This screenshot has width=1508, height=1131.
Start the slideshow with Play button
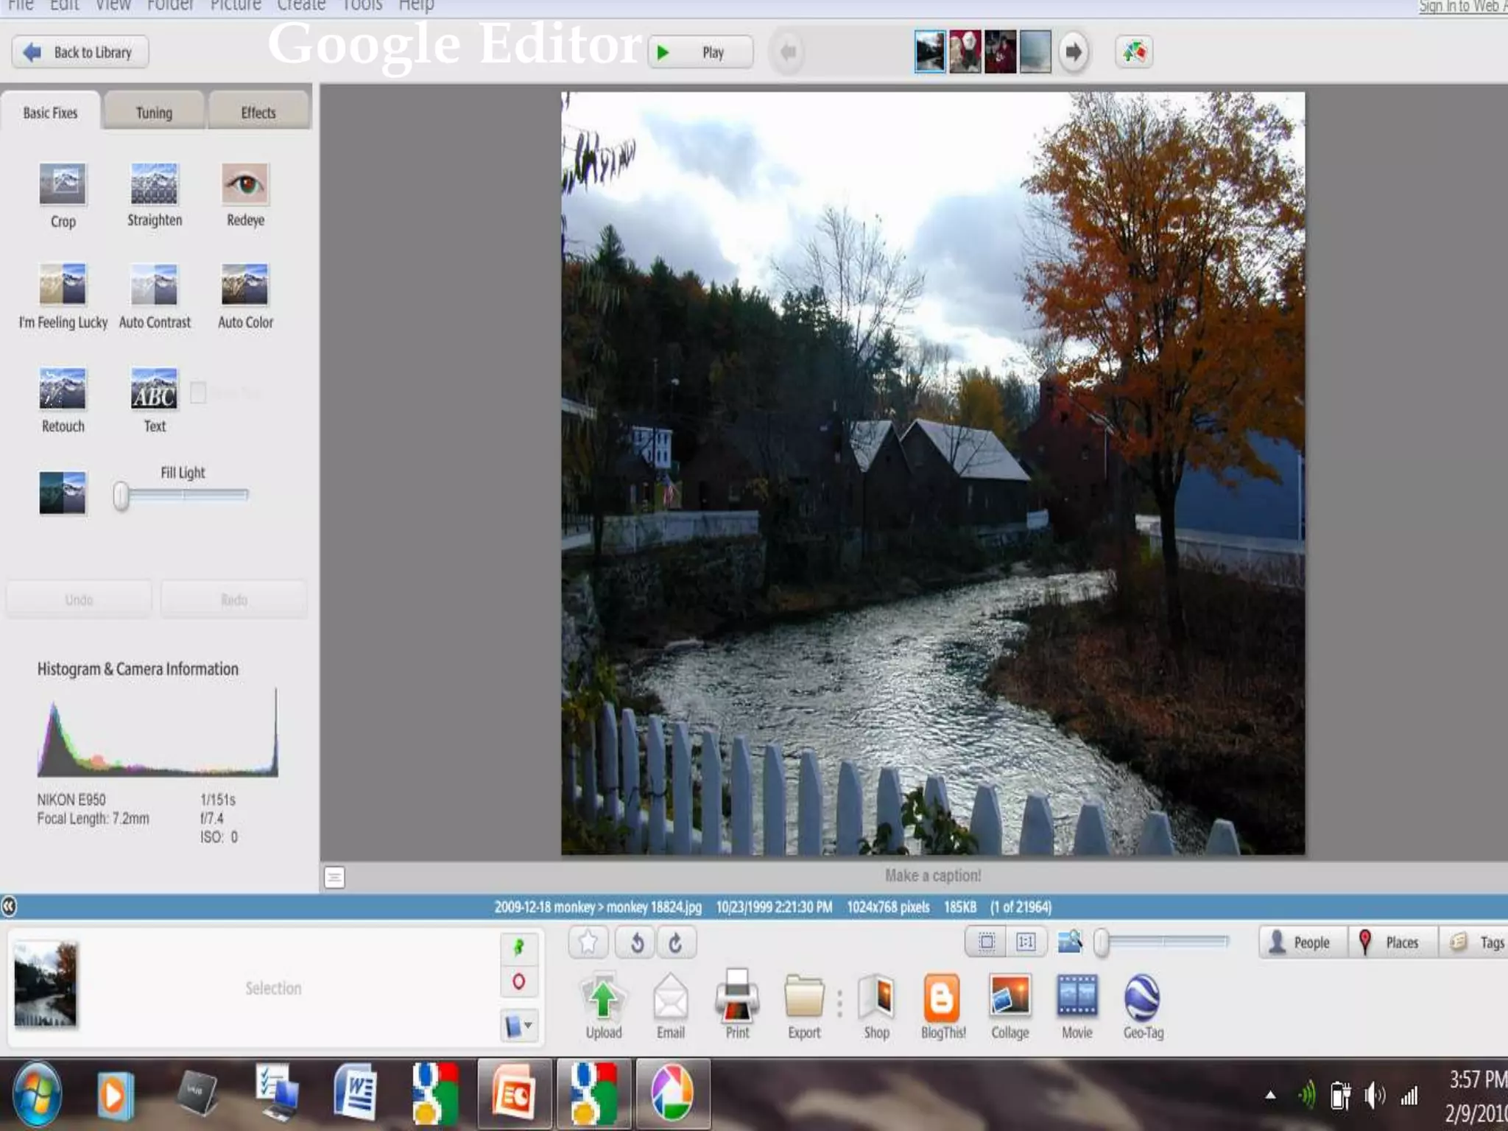[x=700, y=52]
